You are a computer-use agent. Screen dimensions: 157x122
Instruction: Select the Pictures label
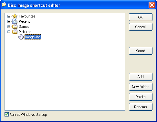(x=25, y=32)
